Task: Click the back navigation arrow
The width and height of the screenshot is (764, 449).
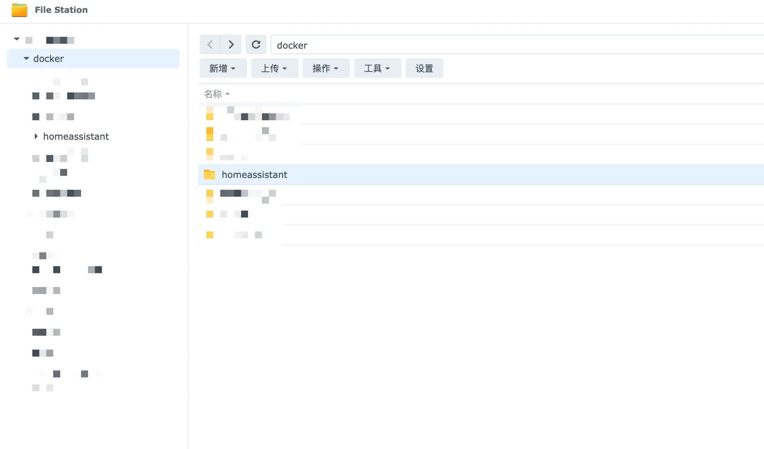Action: tap(210, 44)
